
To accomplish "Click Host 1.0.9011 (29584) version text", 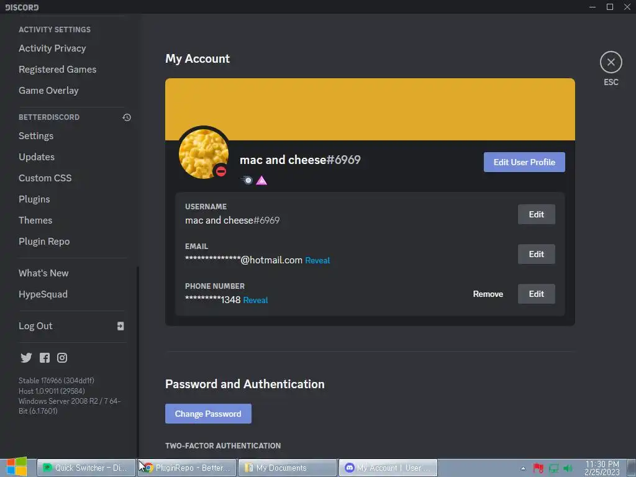I will [52, 391].
